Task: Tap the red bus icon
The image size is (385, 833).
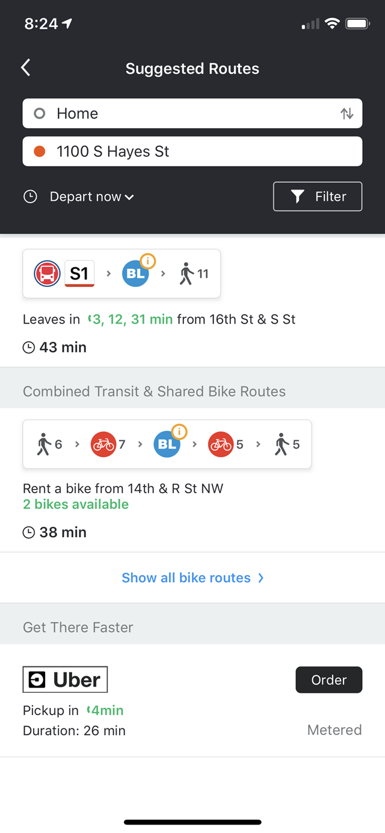Action: (47, 274)
